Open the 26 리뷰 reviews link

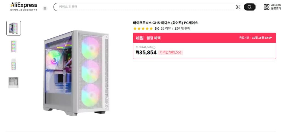[166, 29]
